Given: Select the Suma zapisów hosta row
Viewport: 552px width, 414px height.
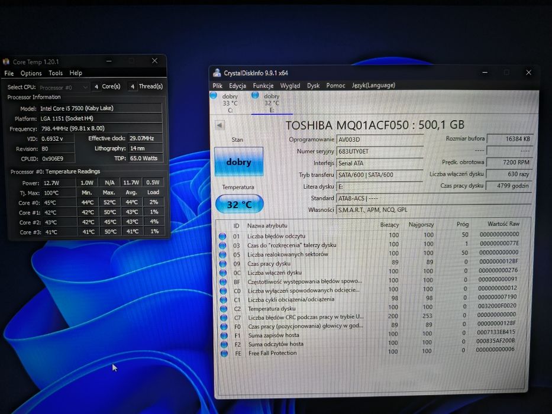Looking at the screenshot, I should point(370,334).
